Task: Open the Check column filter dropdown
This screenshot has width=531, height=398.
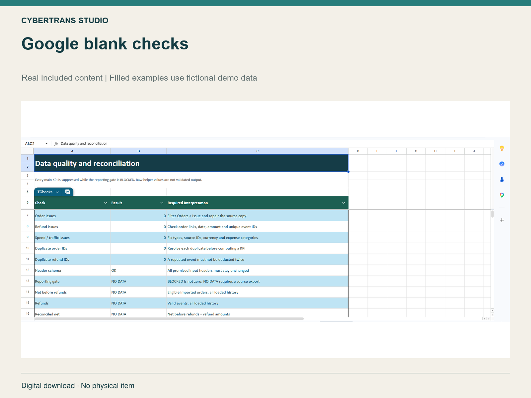Action: [106, 203]
